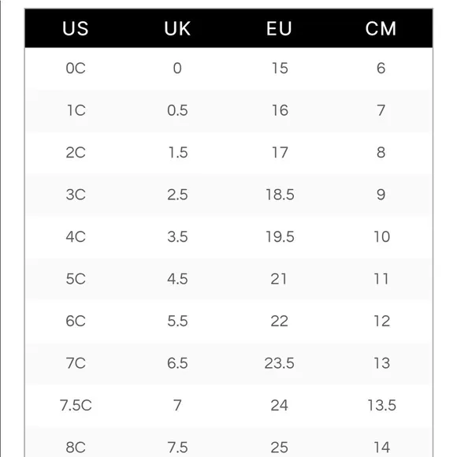Click the CM column header
Viewport: 457px width, 457px height.
click(381, 28)
